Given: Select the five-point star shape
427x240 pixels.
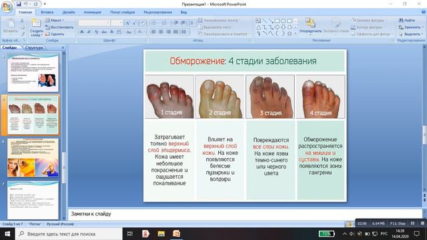Looking at the screenshot, I should coord(290,33).
